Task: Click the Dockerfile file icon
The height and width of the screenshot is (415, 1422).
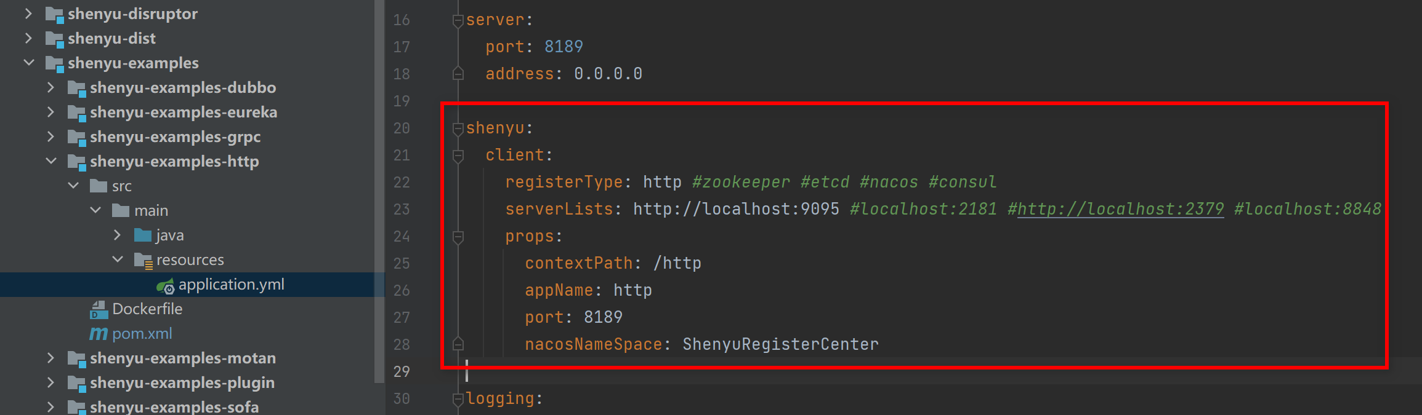Action: pos(99,309)
